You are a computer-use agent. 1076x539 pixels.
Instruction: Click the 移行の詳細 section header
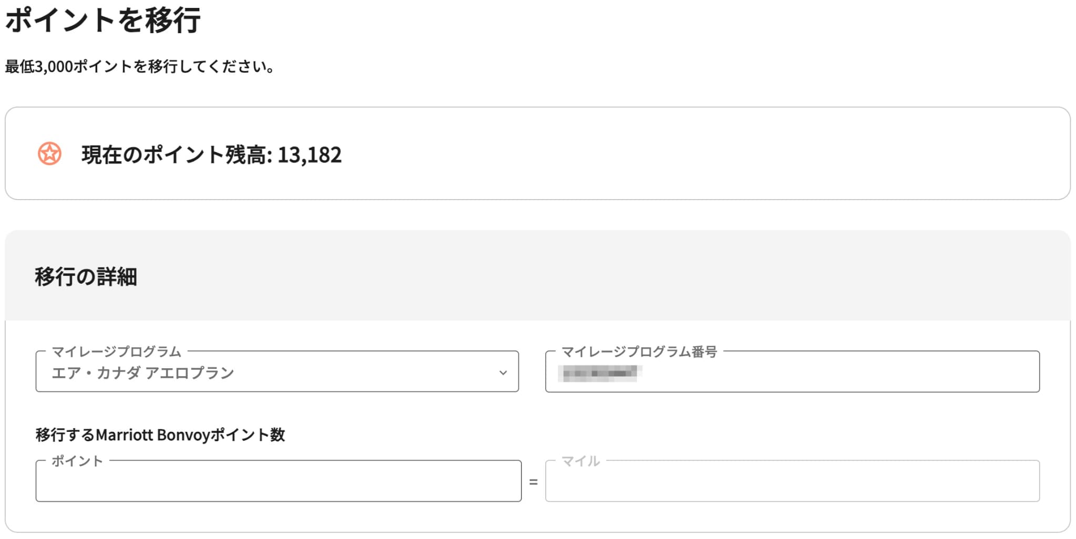[x=86, y=277]
